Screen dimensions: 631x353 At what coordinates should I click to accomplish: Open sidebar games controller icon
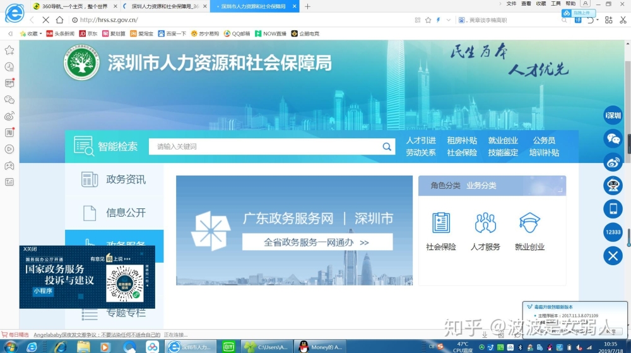[9, 165]
